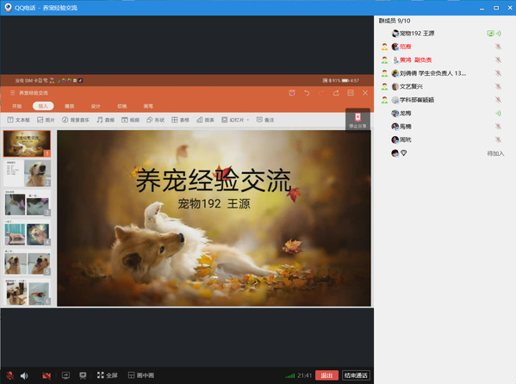Click the red 退出 button
The width and height of the screenshot is (516, 384).
326,375
